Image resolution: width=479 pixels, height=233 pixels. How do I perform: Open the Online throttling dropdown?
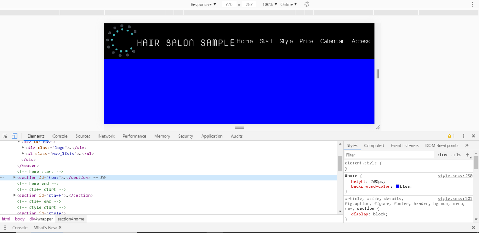[289, 4]
